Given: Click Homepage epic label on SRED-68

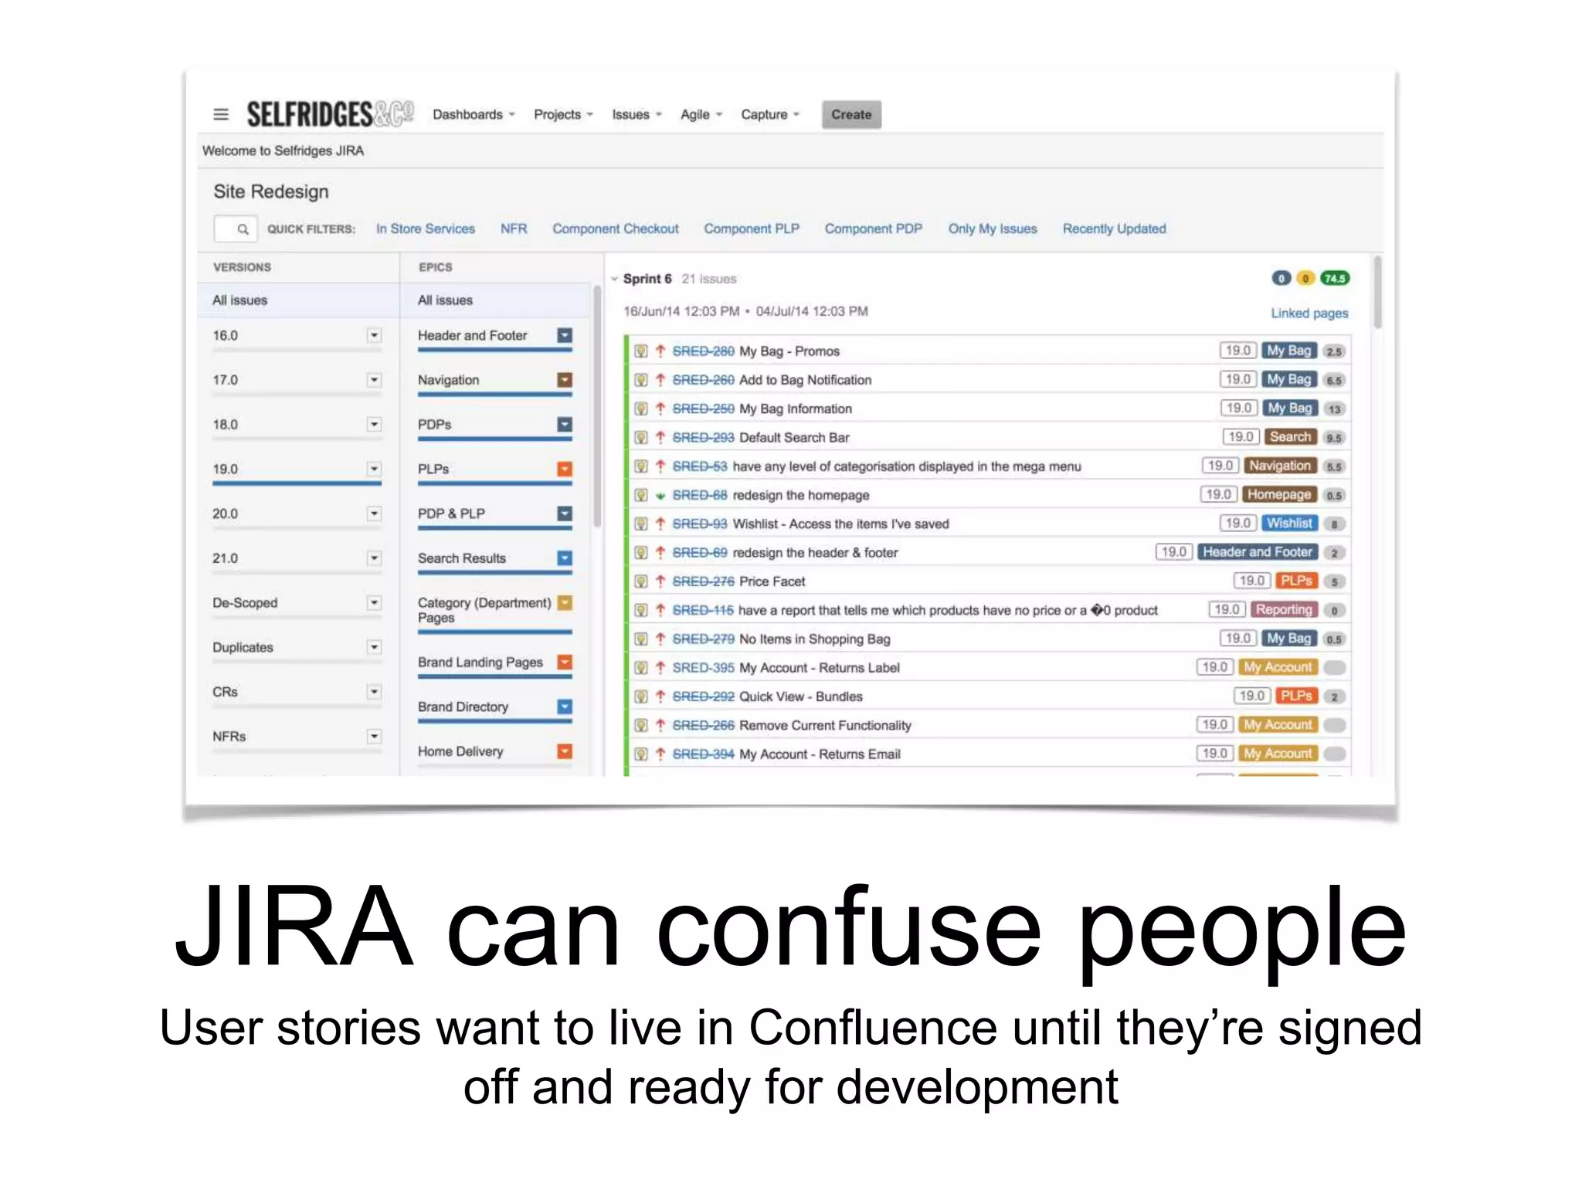Looking at the screenshot, I should coord(1279,494).
